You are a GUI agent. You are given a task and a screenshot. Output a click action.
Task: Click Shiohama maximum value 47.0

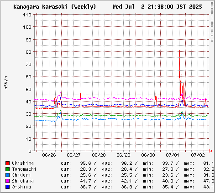209,181
